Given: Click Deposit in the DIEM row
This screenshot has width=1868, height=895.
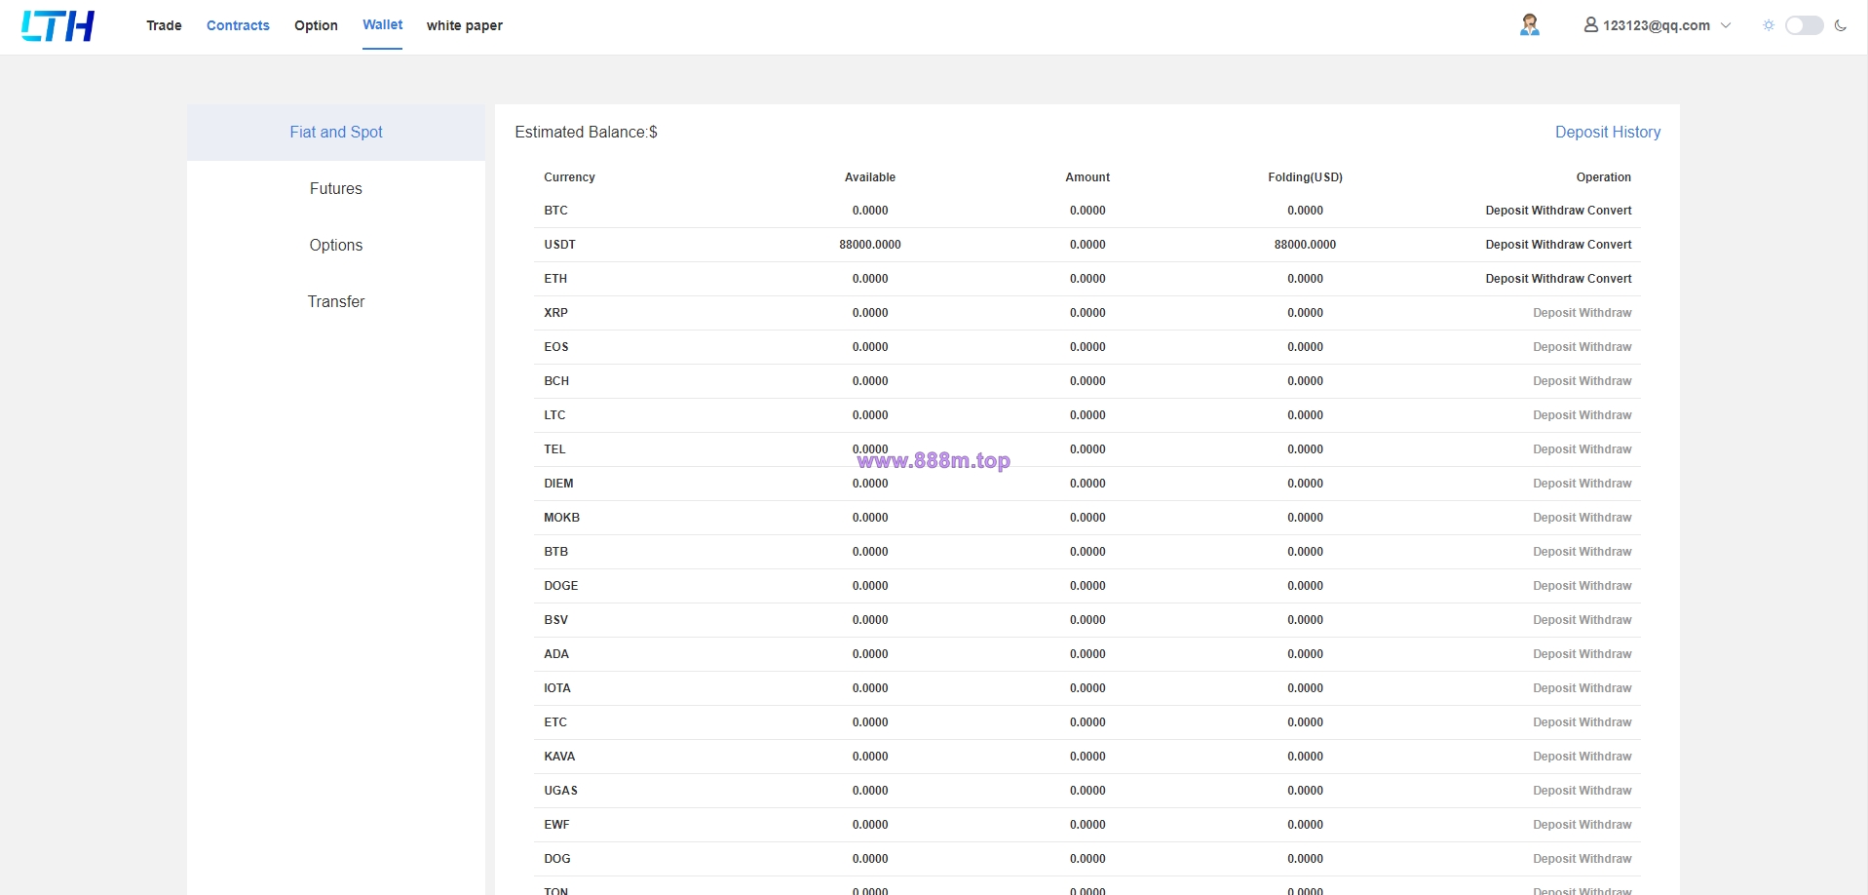Looking at the screenshot, I should pyautogui.click(x=1554, y=484).
